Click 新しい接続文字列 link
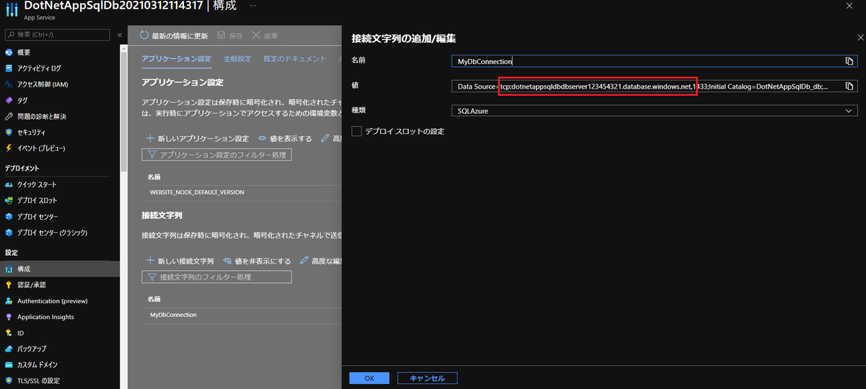 (180, 261)
